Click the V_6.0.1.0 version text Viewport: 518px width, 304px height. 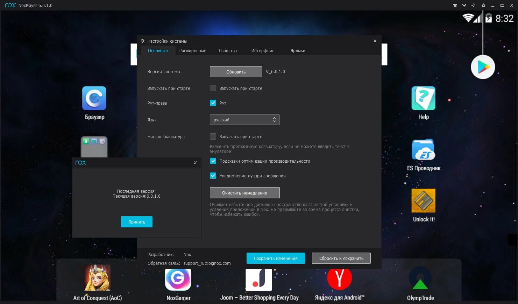(275, 72)
